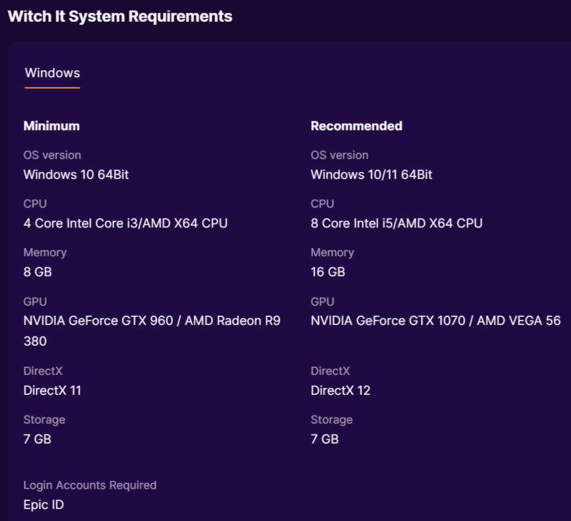
Task: Click the DirectX 12 value
Action: click(340, 391)
